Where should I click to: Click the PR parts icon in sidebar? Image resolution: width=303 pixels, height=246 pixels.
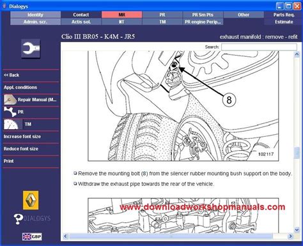click(x=10, y=112)
